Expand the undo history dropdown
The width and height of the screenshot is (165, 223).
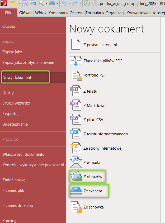[69, 3]
